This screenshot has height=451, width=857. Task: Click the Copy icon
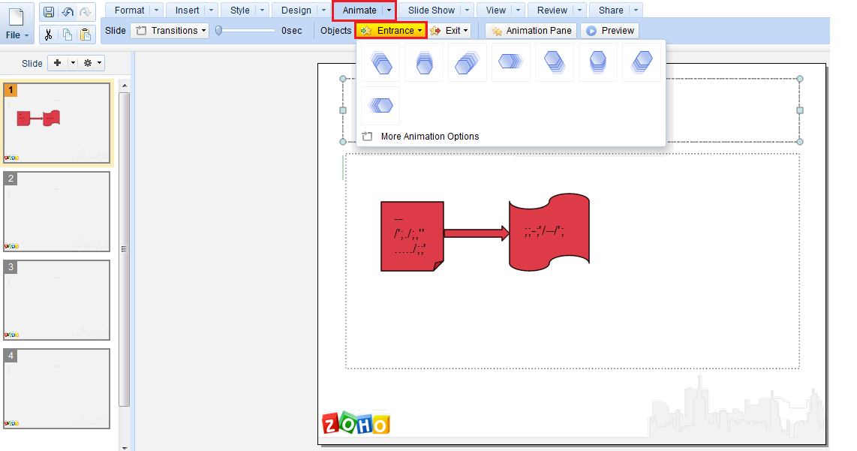tap(68, 35)
